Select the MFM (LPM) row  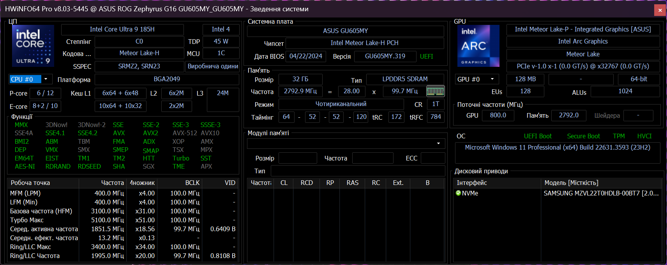click(123, 193)
